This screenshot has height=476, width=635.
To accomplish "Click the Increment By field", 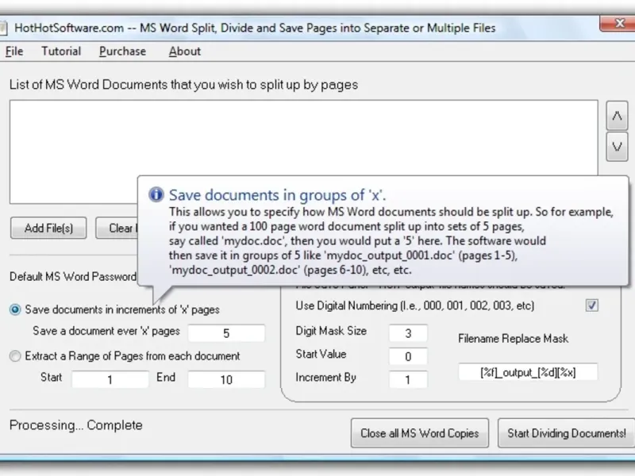I will [408, 380].
